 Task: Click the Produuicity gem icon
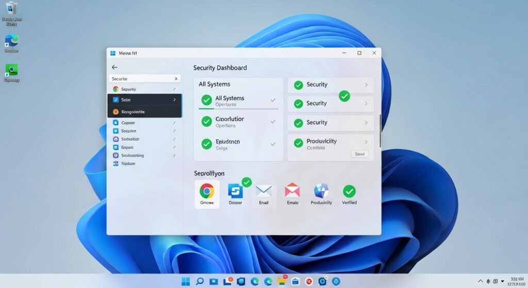[x=321, y=191]
